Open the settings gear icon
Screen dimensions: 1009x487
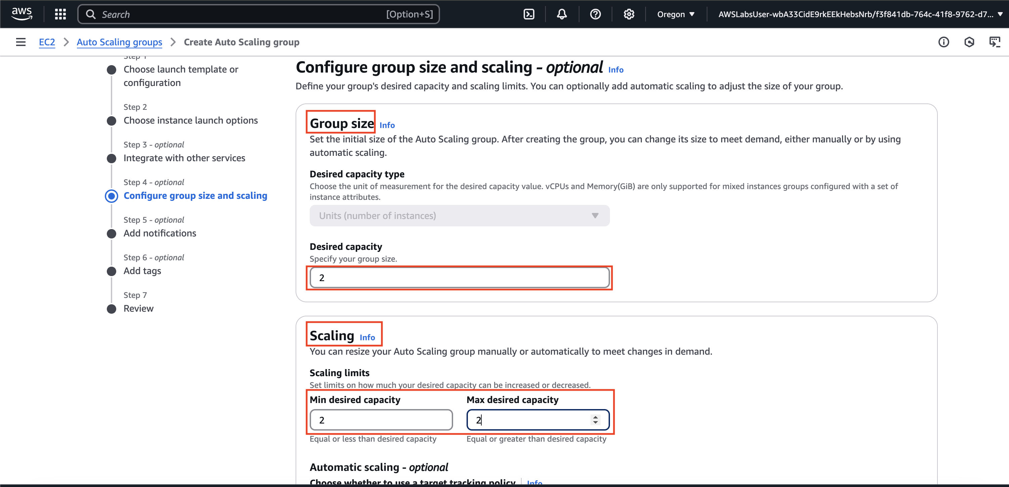point(628,14)
